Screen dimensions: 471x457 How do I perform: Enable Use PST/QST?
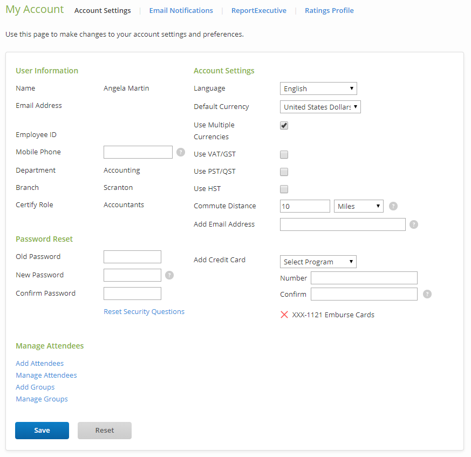tap(284, 172)
